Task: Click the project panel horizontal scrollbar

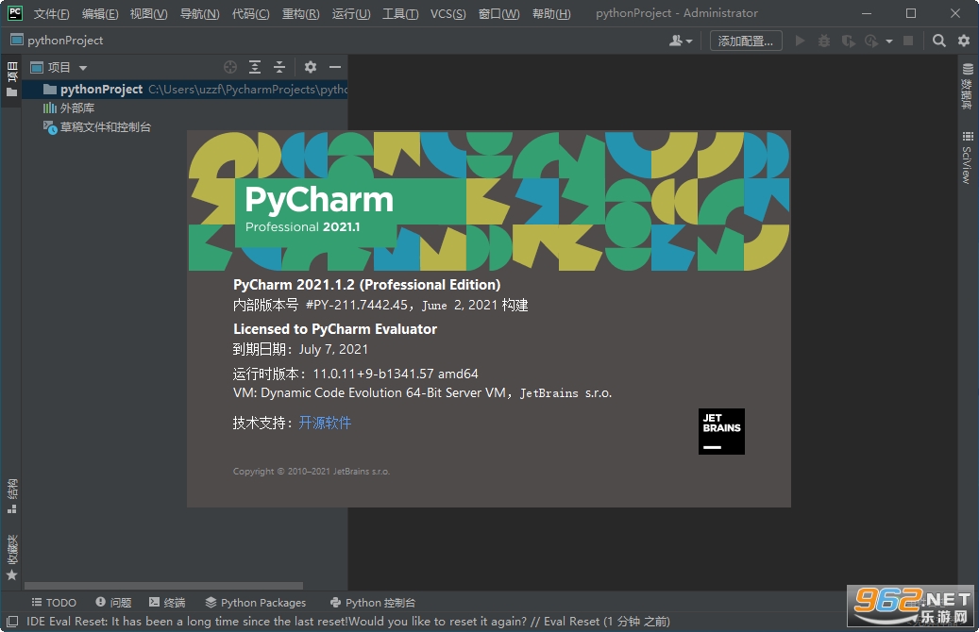Action: (x=163, y=586)
